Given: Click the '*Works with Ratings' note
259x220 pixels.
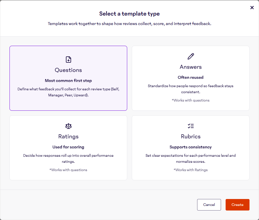Looking at the screenshot, I should (191, 170).
